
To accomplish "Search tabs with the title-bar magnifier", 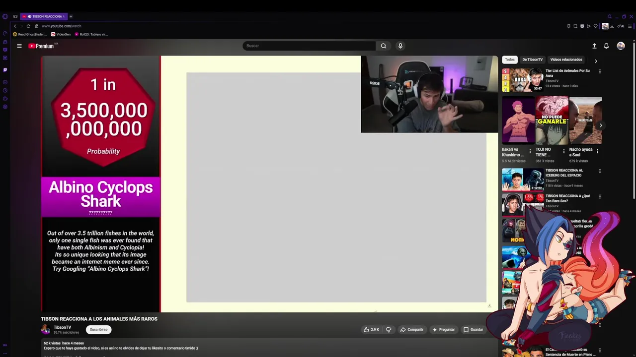I will 610,16.
